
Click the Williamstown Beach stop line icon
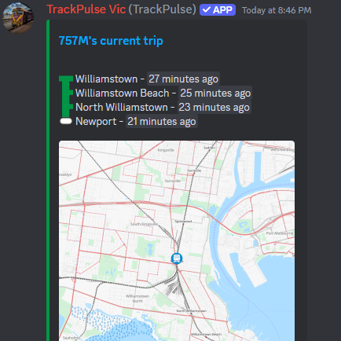[66, 93]
